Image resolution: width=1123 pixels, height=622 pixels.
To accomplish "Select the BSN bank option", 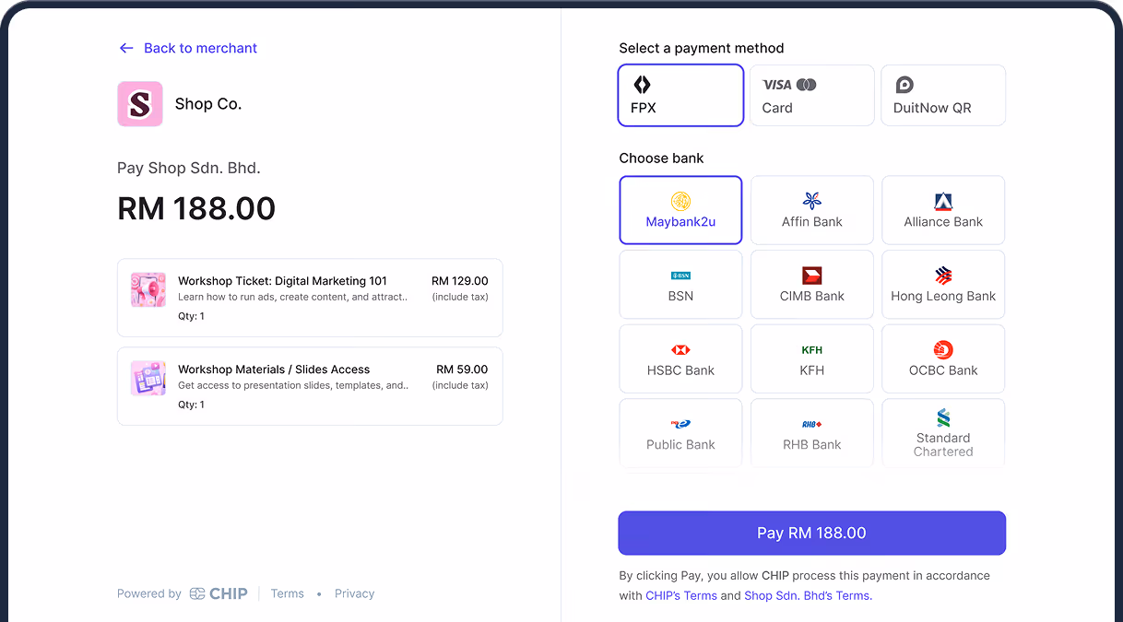I will [680, 285].
